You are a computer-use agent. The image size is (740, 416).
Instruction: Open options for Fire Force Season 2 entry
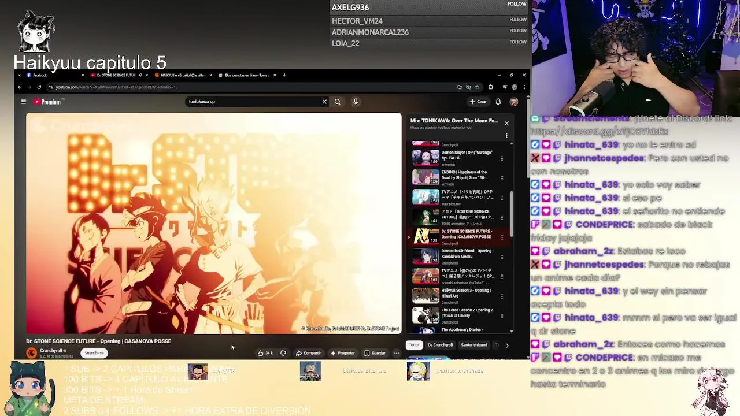502,315
